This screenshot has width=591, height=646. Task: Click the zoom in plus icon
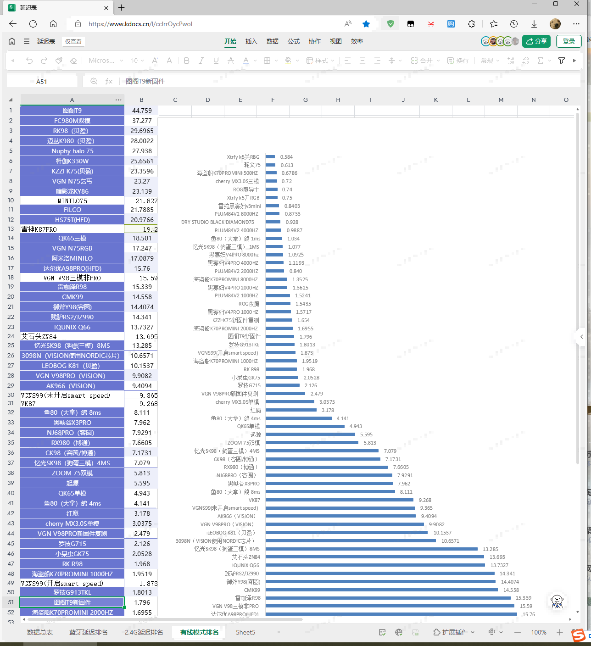(559, 632)
